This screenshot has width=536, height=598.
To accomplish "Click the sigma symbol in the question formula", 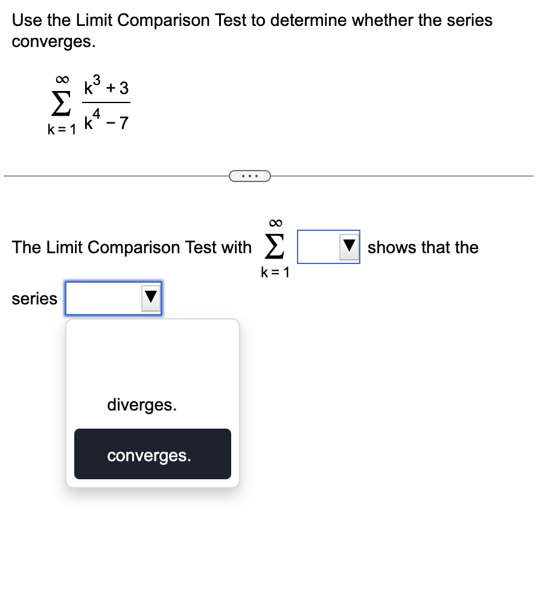I will [62, 103].
